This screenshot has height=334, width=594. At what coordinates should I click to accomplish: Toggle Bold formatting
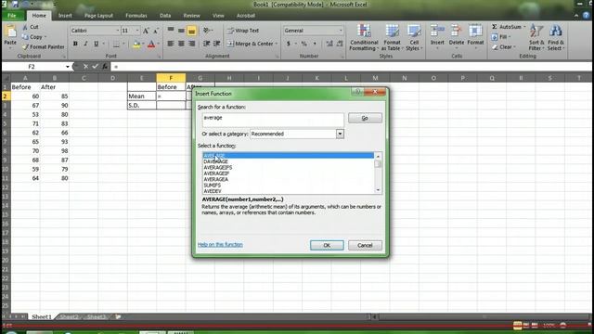click(x=75, y=44)
